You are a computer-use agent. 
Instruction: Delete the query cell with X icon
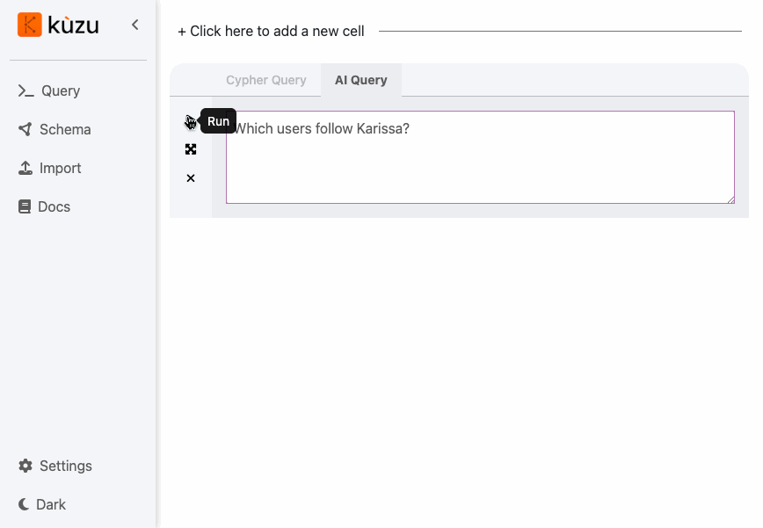click(191, 178)
